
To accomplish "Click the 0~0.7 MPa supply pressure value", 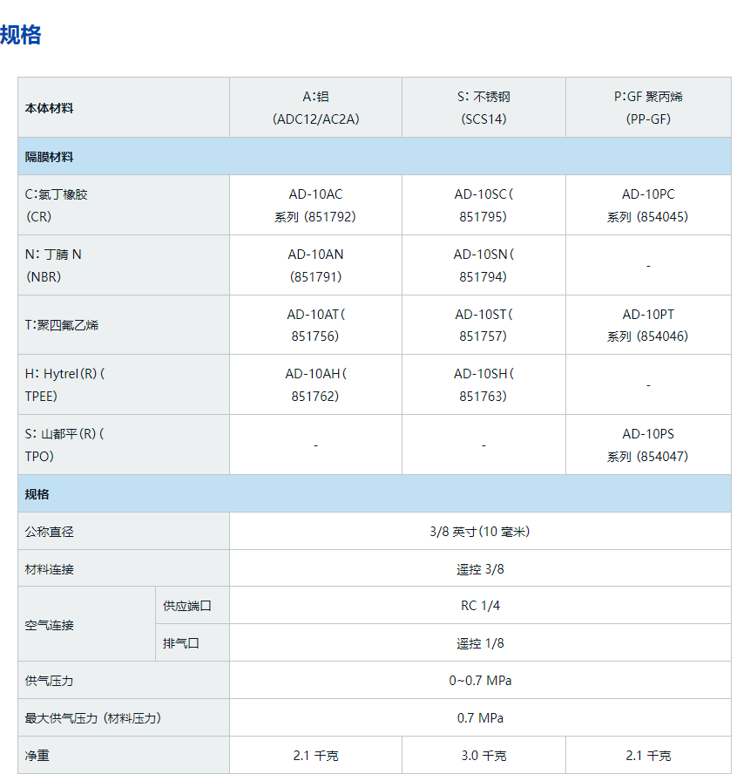I will [480, 681].
